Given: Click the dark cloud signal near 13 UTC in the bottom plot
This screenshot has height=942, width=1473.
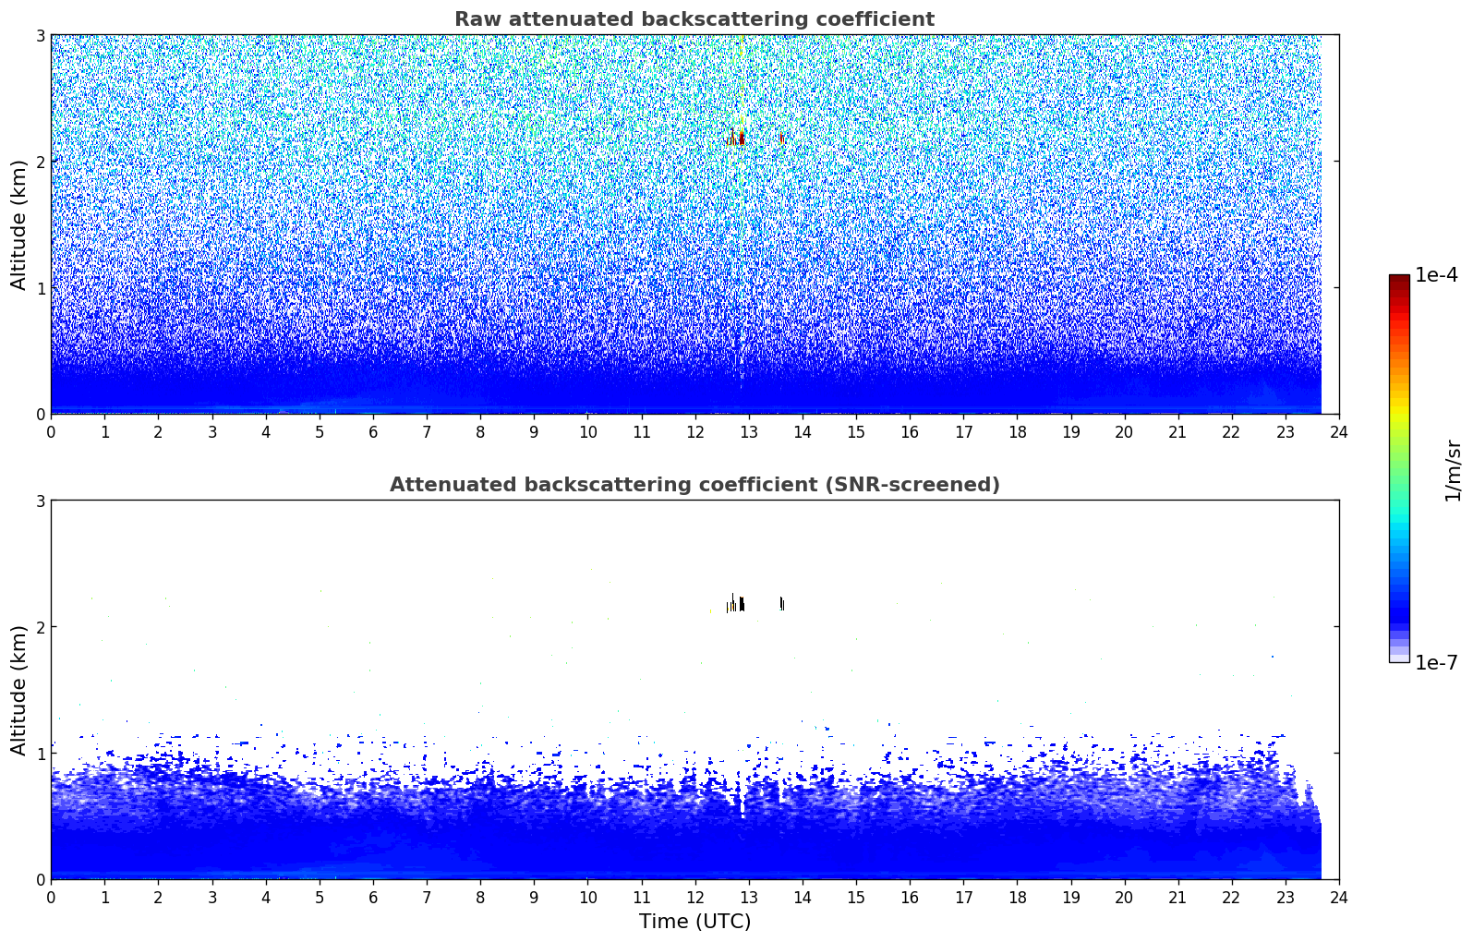Looking at the screenshot, I should pyautogui.click(x=741, y=604).
